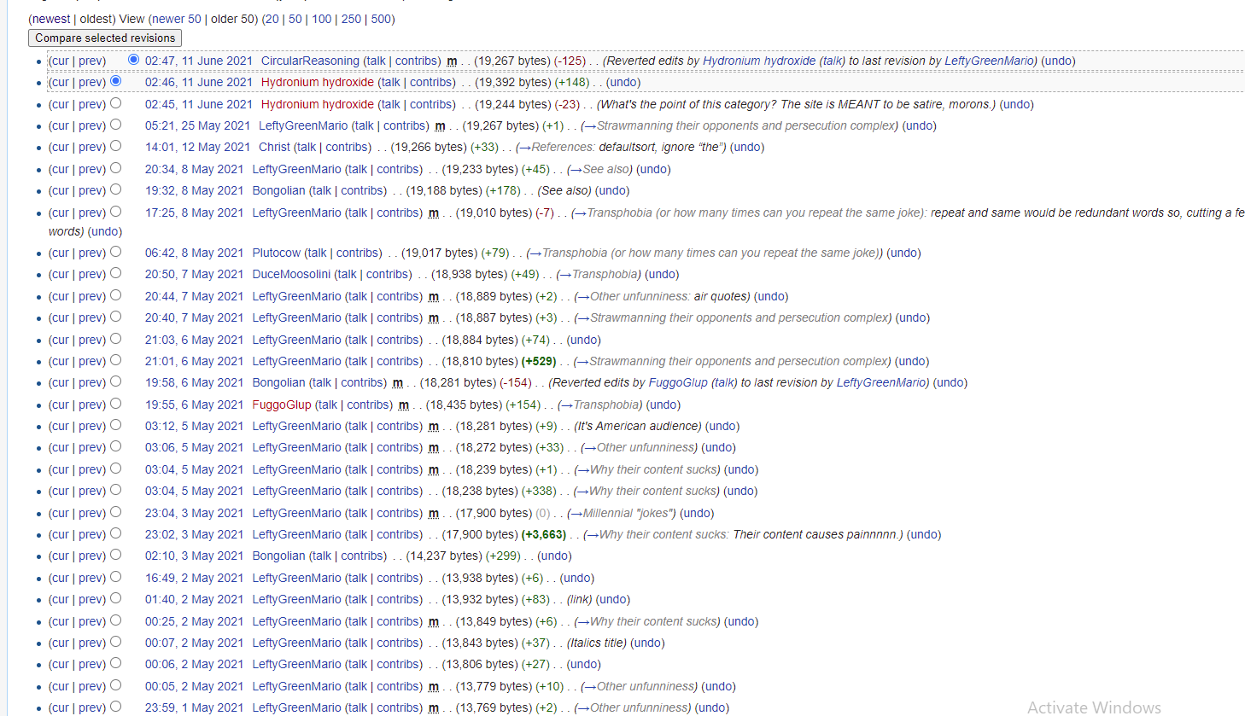Undo the 06:42, 8 May 2021 revision
1245x716 pixels.
904,253
